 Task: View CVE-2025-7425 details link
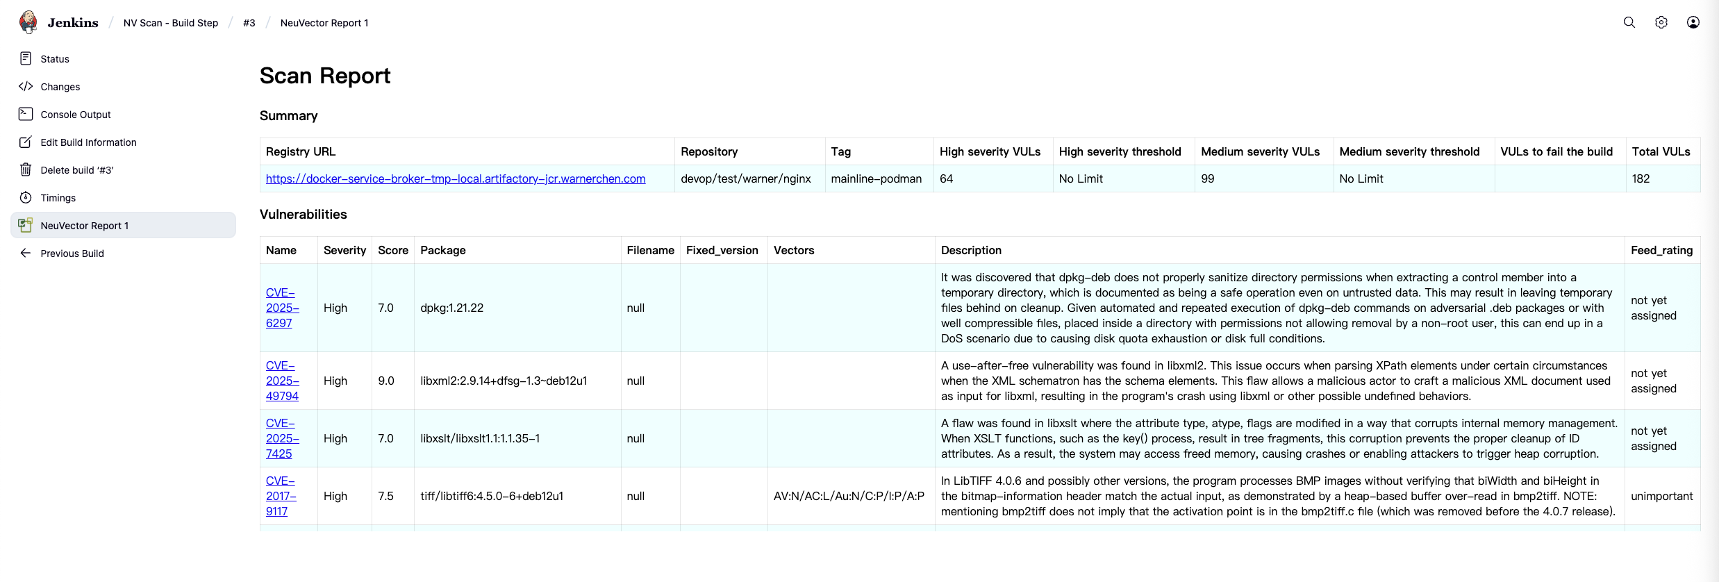282,438
